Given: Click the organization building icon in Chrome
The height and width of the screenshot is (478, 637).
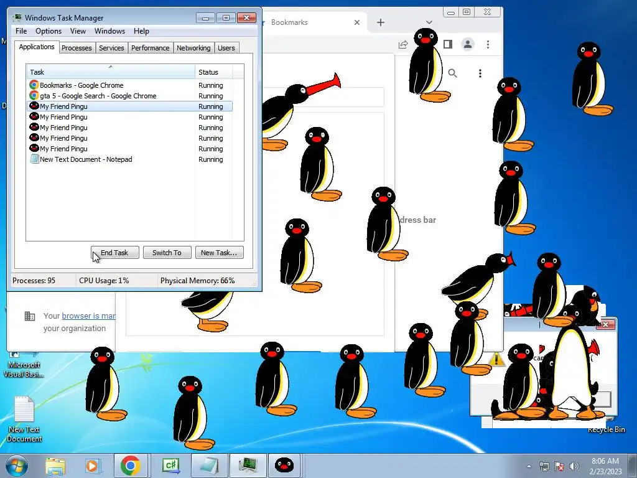Looking at the screenshot, I should 30,316.
